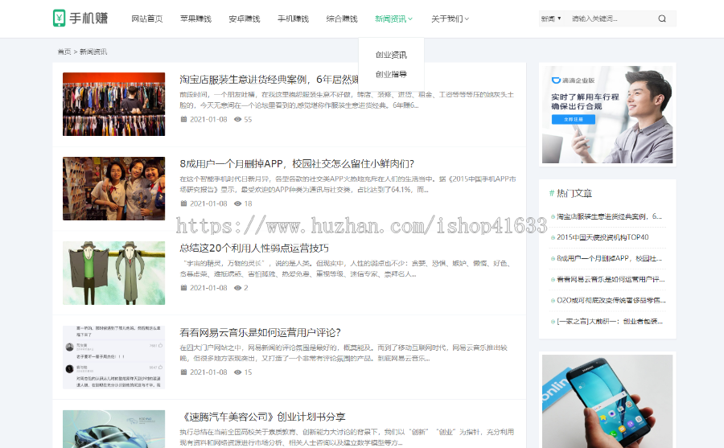Screen dimensions: 724x448
Task: Open hot article 8成用户一个月删掉APP
Action: [x=609, y=258]
